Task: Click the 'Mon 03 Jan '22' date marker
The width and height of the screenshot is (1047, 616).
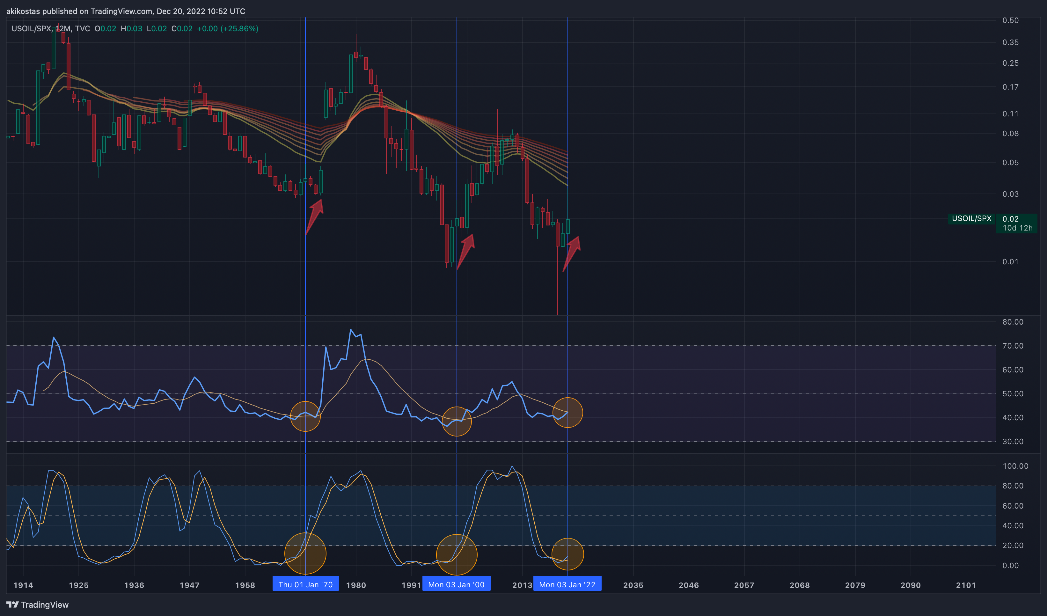Action: click(567, 584)
